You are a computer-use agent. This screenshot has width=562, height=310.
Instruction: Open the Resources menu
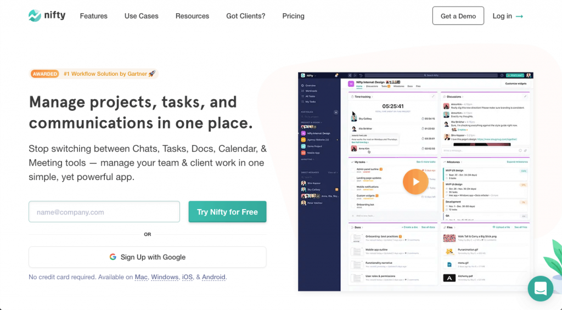point(192,16)
